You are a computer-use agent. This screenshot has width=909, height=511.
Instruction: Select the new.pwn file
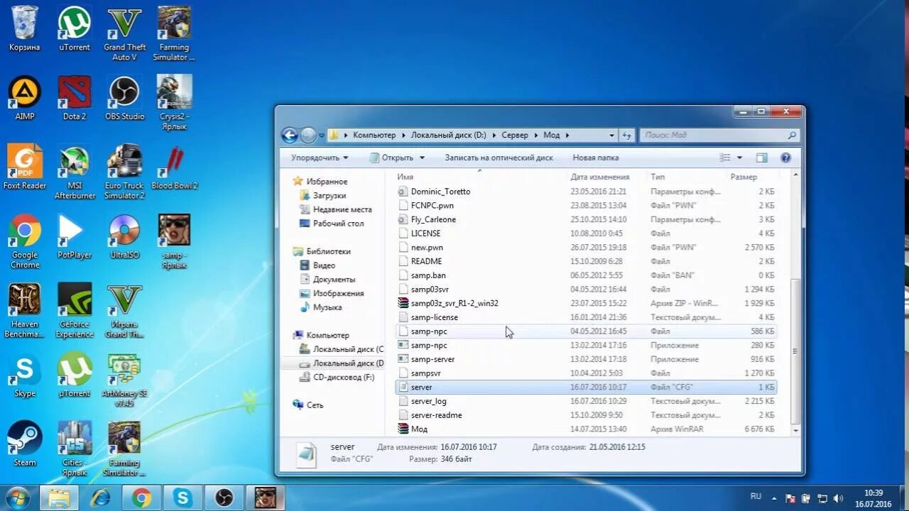pyautogui.click(x=585, y=247)
